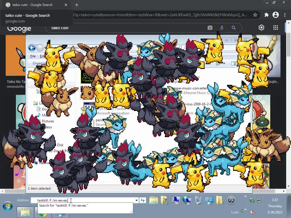Open the Recycle Bin taskbar icon
Screen dimensions: 291x218
coord(198,200)
